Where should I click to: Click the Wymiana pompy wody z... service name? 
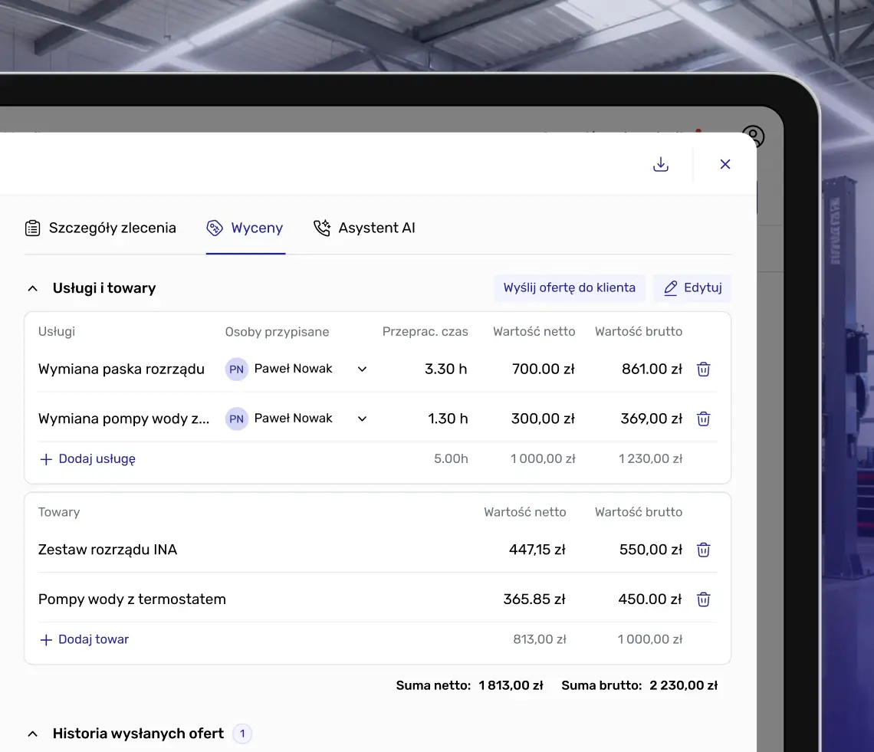pyautogui.click(x=123, y=419)
